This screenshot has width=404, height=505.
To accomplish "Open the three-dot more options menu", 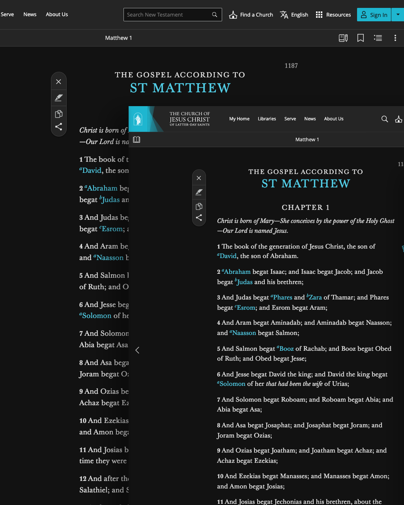I will (x=395, y=38).
